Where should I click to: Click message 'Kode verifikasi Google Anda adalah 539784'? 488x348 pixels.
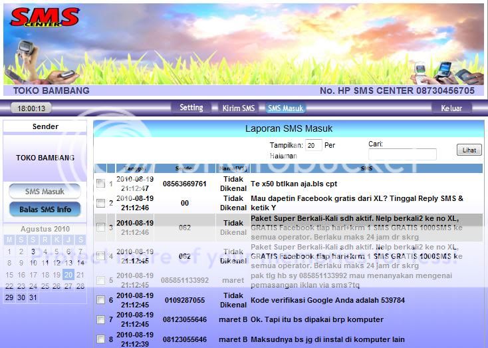[328, 300]
